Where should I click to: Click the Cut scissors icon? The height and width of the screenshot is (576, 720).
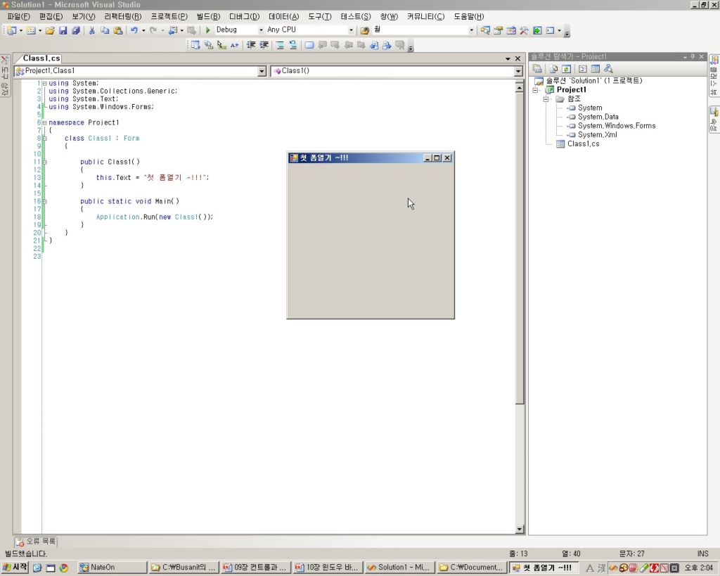point(92,30)
